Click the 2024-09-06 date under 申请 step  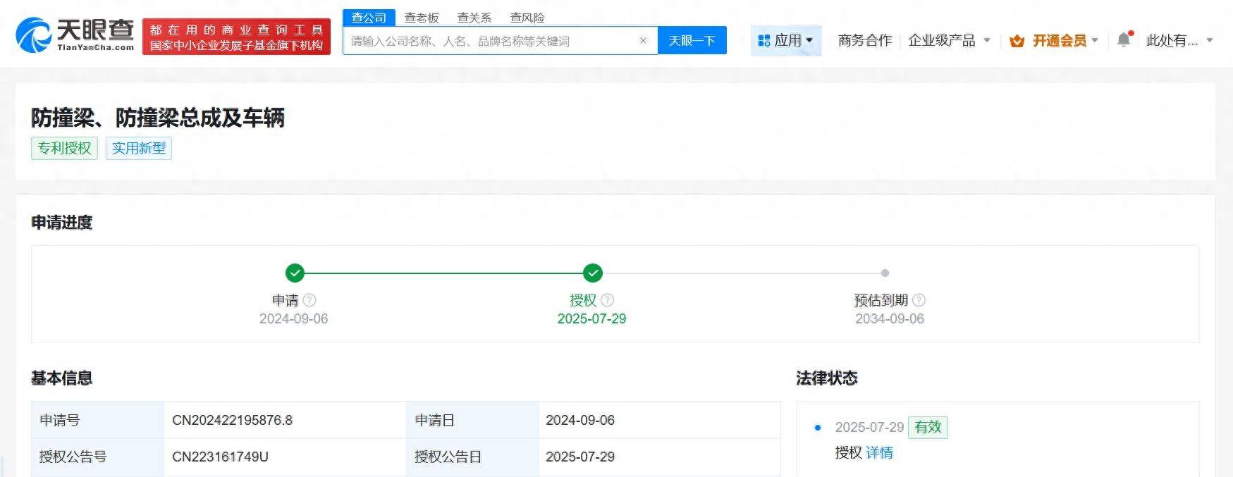pyautogui.click(x=293, y=319)
